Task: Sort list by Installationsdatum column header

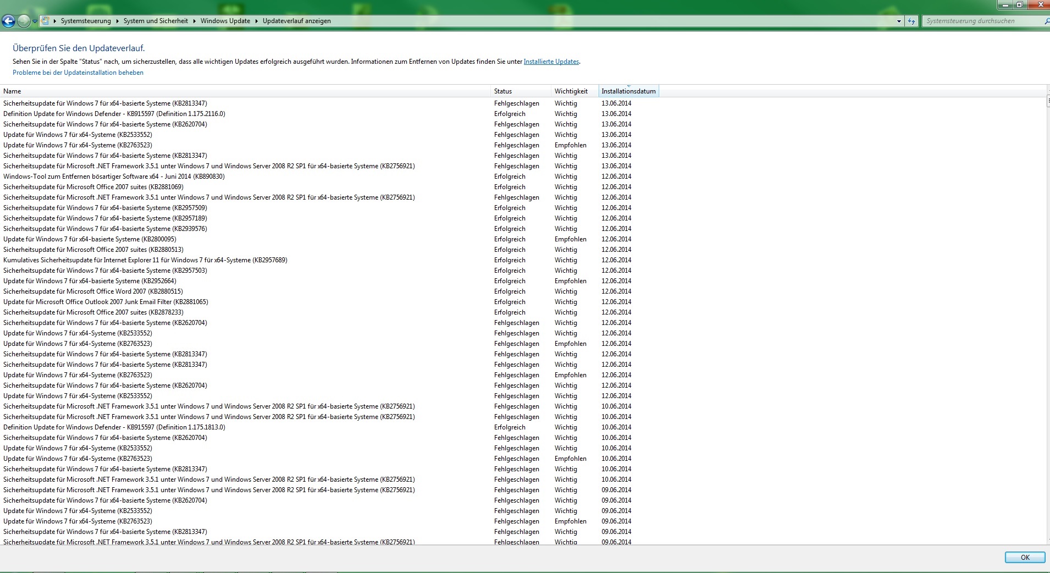Action: (628, 91)
